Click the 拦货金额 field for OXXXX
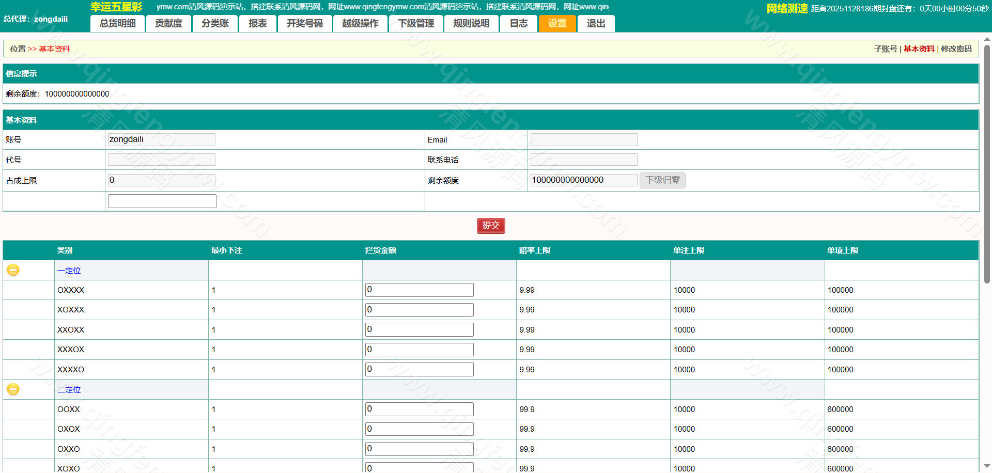 point(419,290)
